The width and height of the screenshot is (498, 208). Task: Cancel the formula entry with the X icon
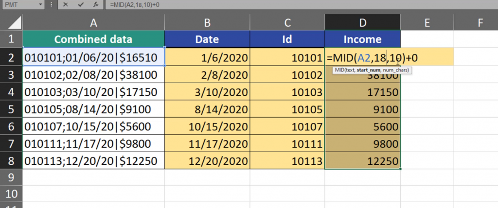66,4
